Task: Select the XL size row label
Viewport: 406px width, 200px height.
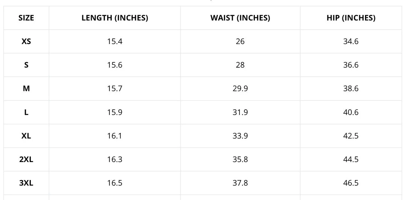Action: click(26, 136)
